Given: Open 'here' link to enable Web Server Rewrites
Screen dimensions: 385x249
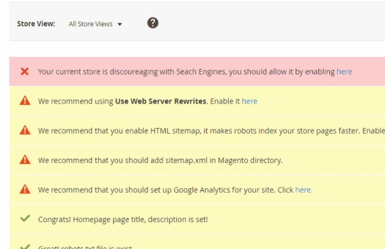Looking at the screenshot, I should 249,101.
